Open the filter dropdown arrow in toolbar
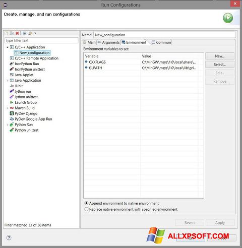This screenshot has height=248, width=242. point(35,33)
